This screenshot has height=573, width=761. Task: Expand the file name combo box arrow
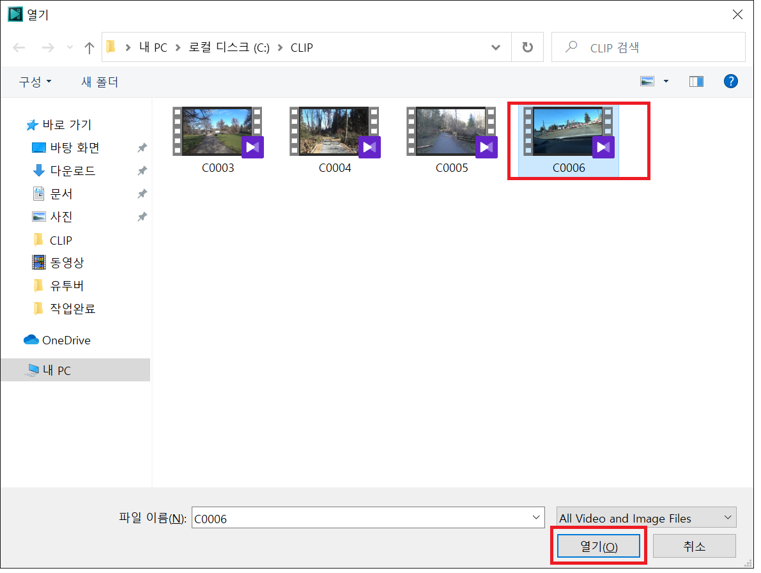[535, 518]
